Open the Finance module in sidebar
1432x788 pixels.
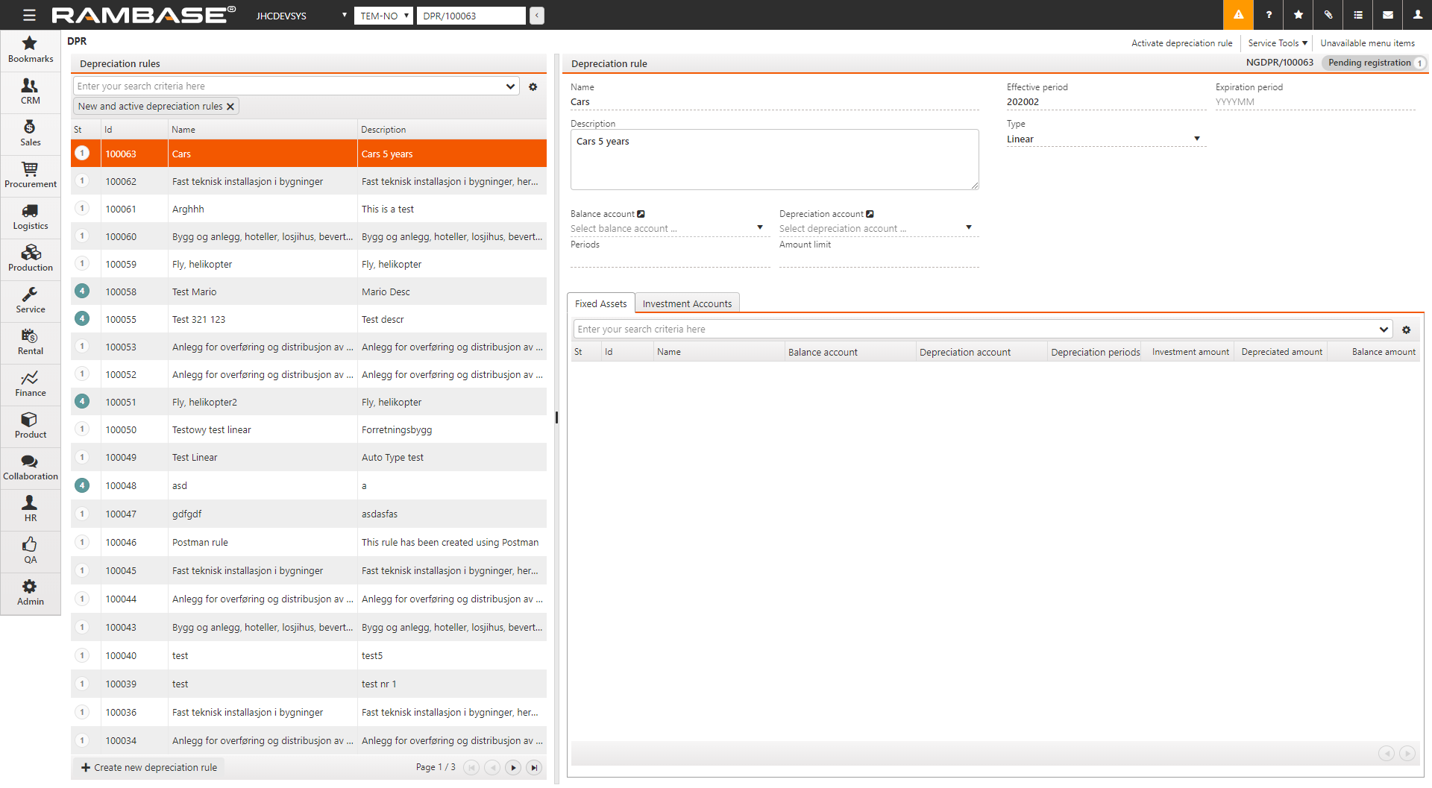tap(30, 383)
